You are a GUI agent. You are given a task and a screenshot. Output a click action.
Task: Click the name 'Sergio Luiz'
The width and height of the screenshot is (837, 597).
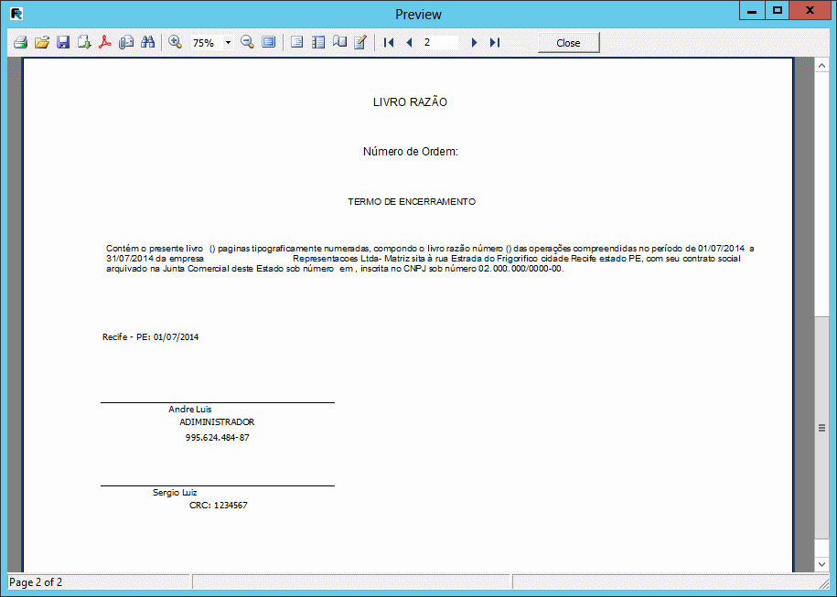[x=175, y=493]
